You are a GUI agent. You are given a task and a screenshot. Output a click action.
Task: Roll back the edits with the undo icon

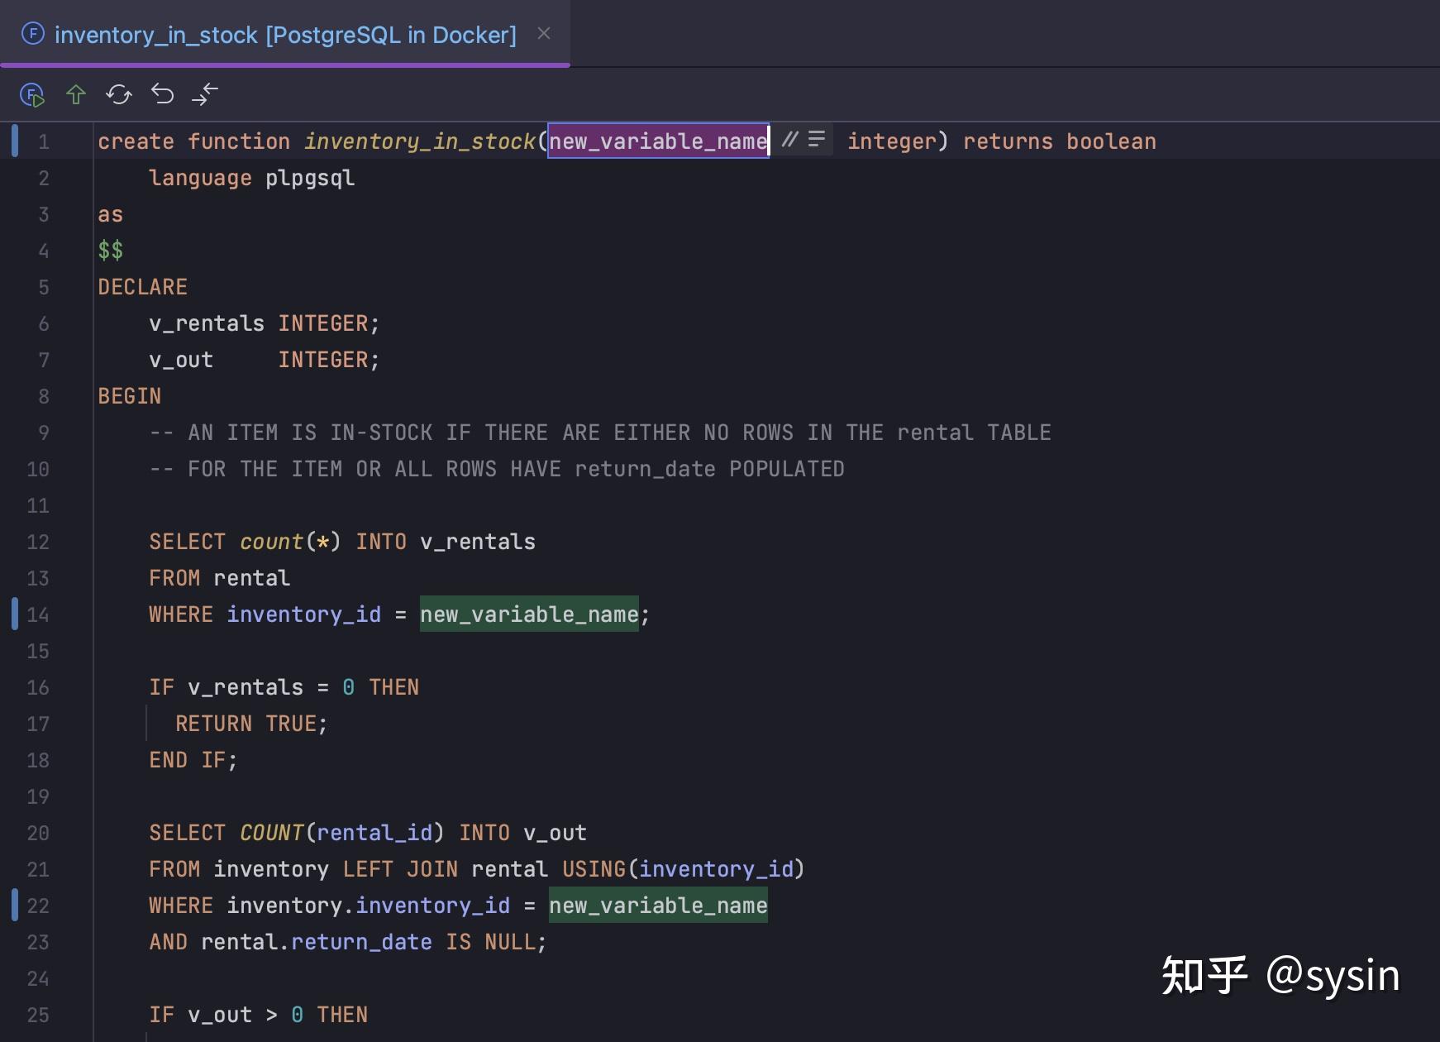point(163,94)
